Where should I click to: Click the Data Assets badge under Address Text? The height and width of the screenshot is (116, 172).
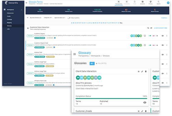pos(40,57)
